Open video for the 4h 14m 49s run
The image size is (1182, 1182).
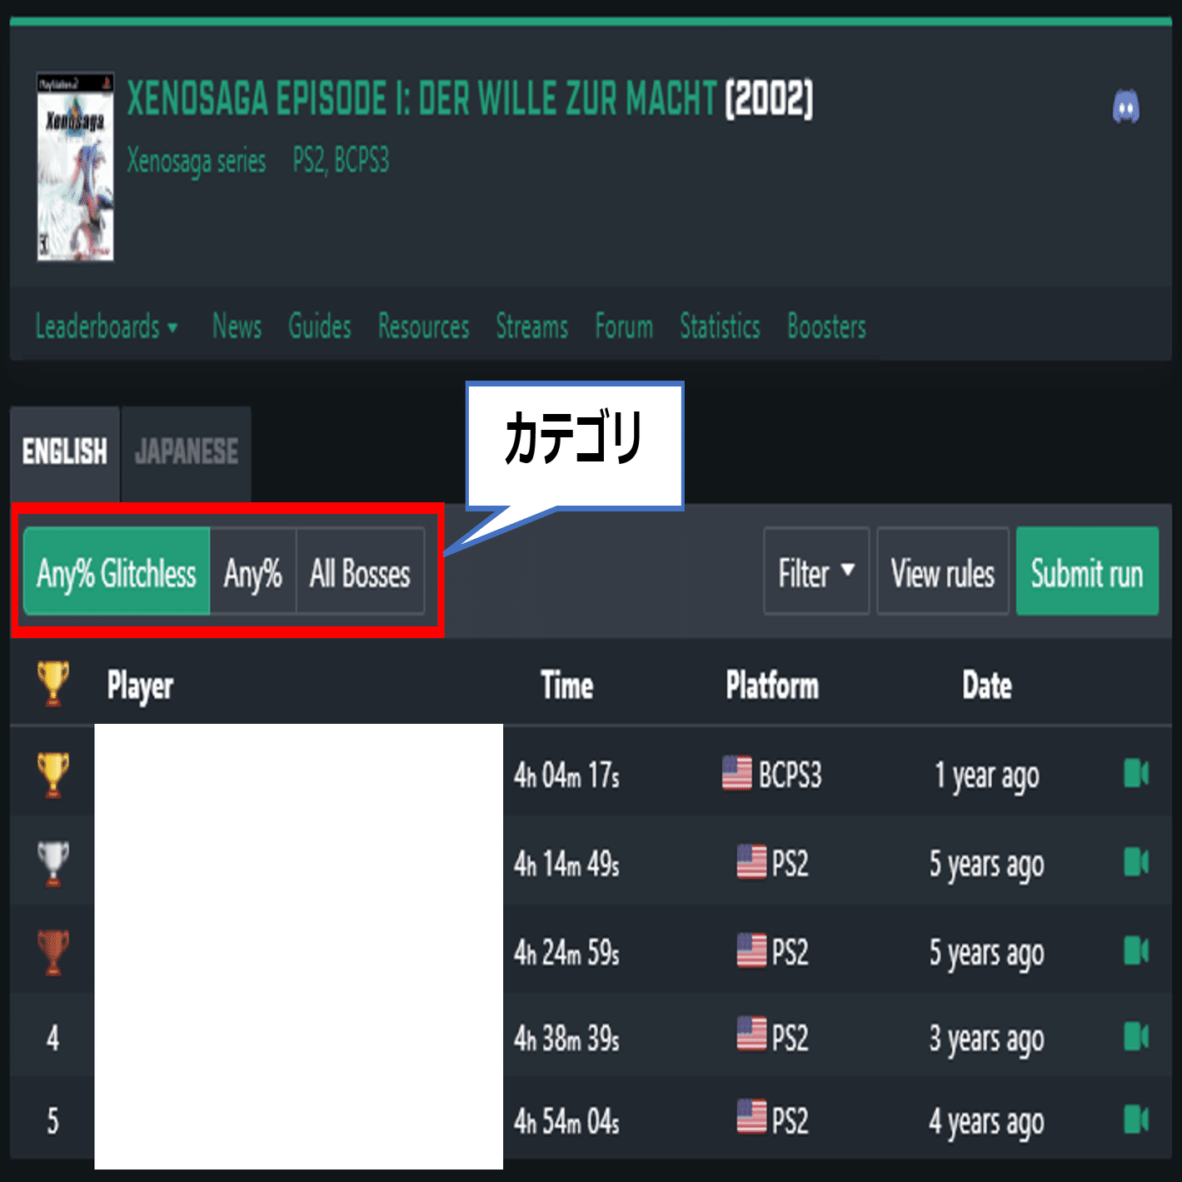point(1136,862)
